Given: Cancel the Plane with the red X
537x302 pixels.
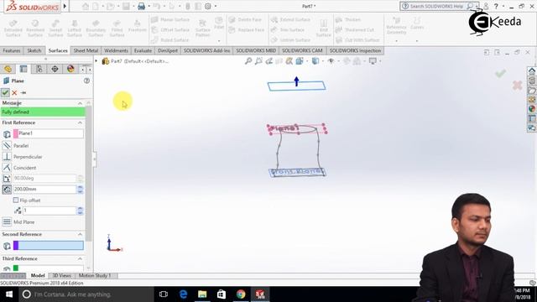Looking at the screenshot, I should [14, 93].
